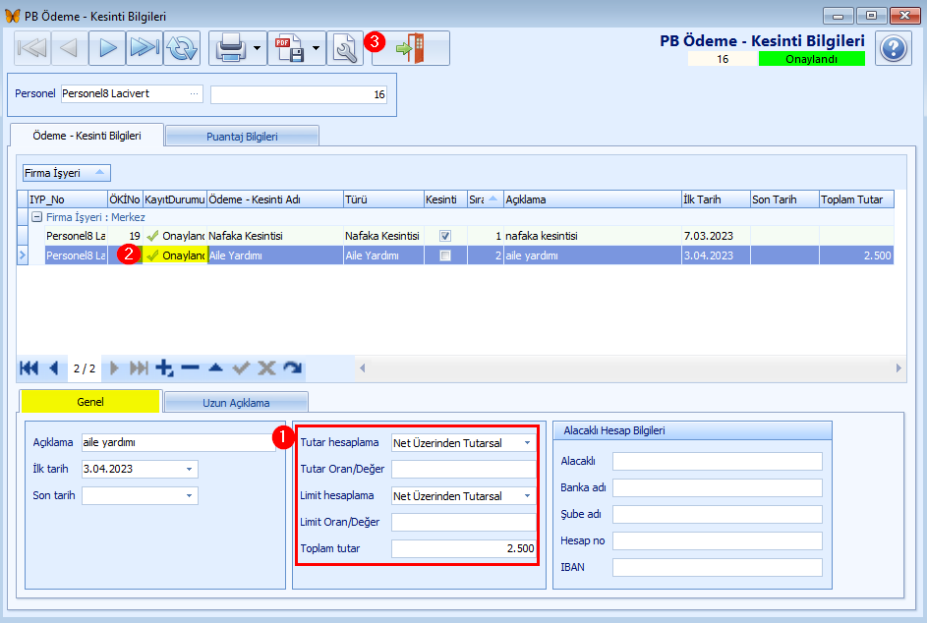Toggle Kesinti checkbox for Nafaka Kesintisi row

coord(445,236)
